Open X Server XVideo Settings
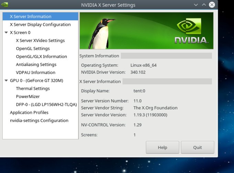The width and height of the screenshot is (234, 173). pyautogui.click(x=40, y=41)
